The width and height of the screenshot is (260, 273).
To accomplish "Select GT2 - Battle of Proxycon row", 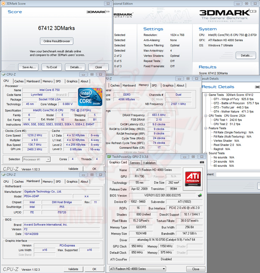I will [236, 103].
